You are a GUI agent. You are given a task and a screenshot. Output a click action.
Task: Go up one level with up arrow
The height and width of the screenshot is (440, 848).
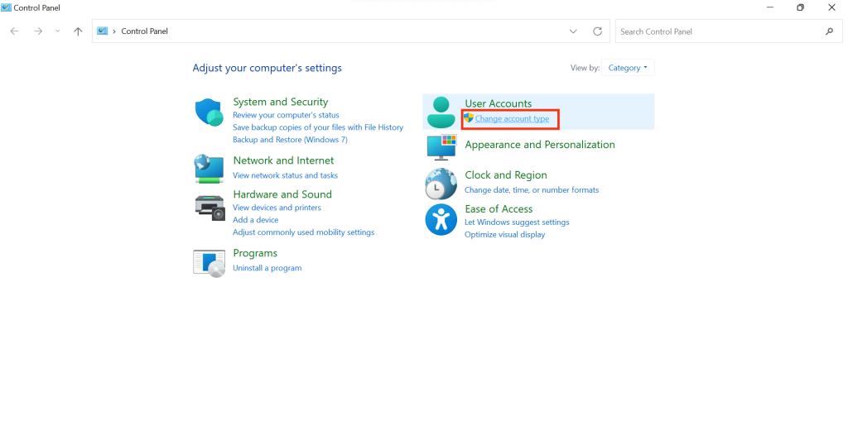pyautogui.click(x=78, y=31)
